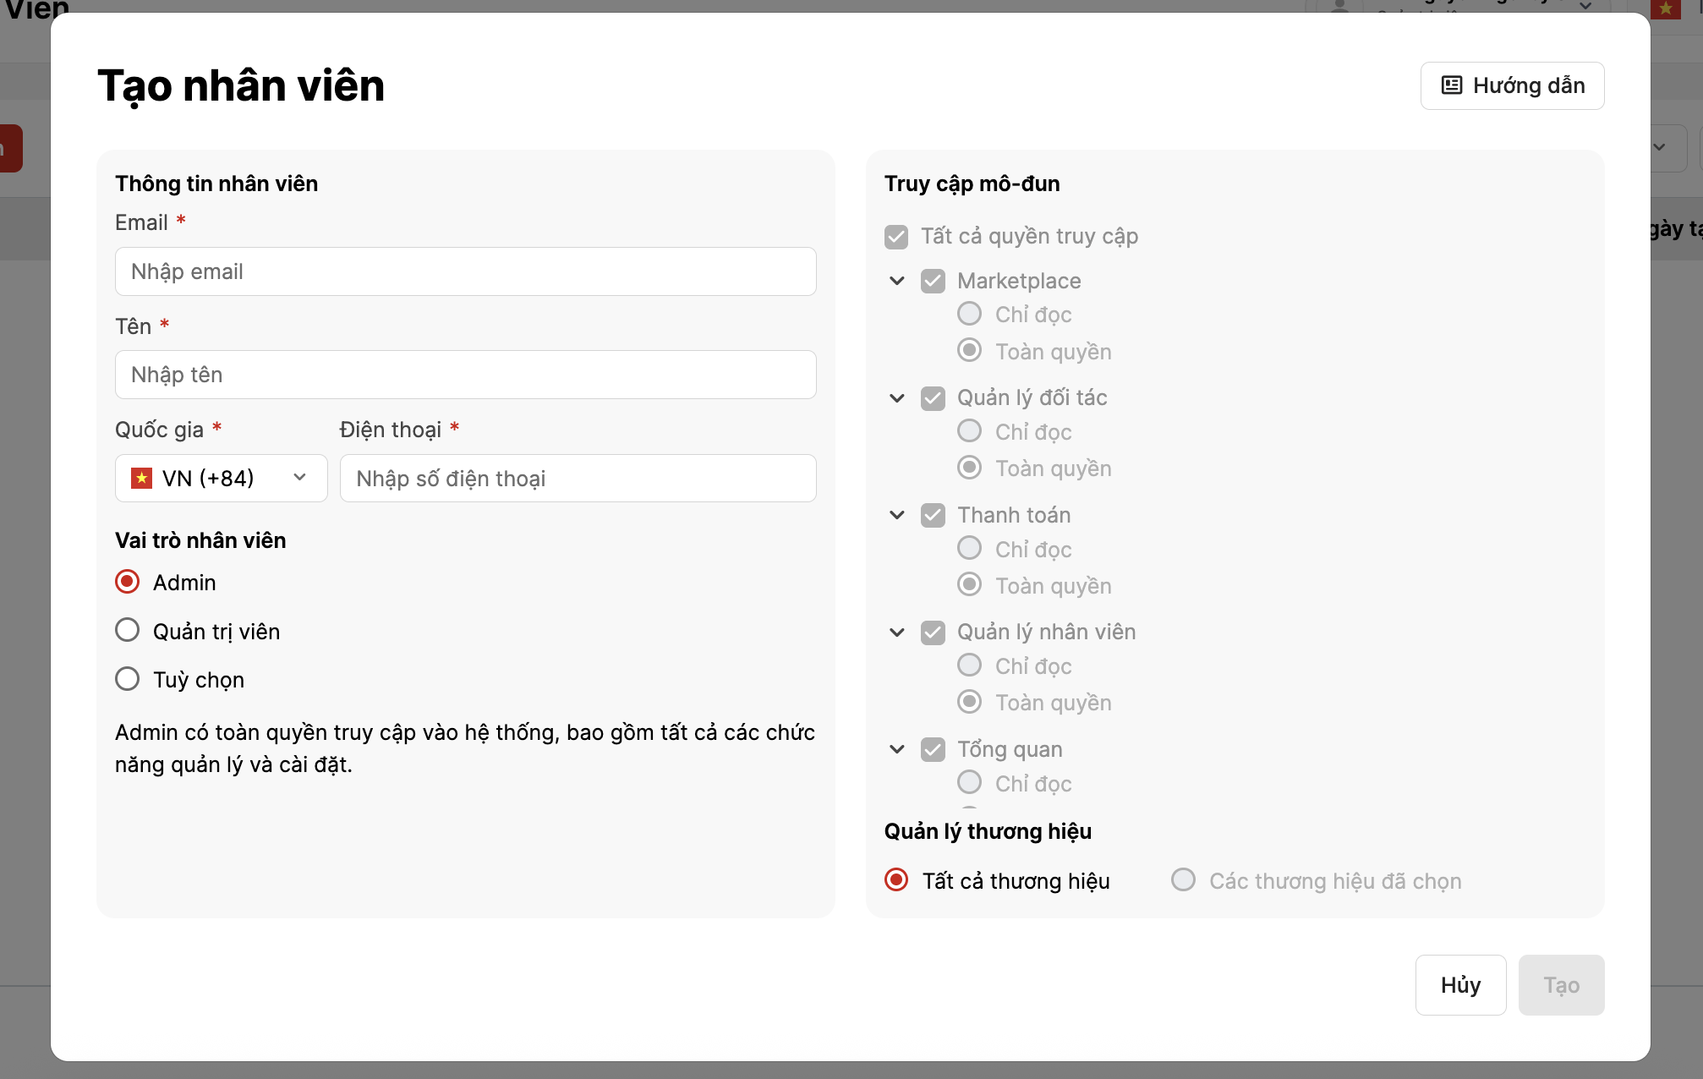Image resolution: width=1703 pixels, height=1079 pixels.
Task: Uncheck the Thanh toán checkbox
Action: point(933,515)
